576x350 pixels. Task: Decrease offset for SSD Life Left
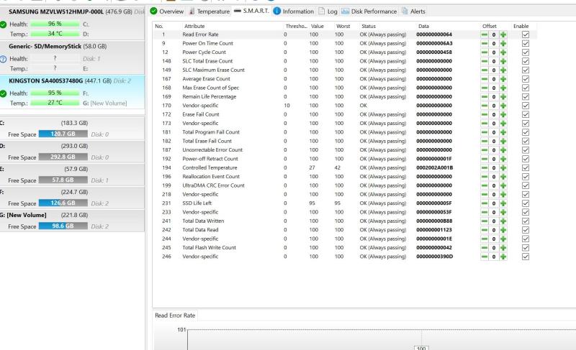click(485, 203)
